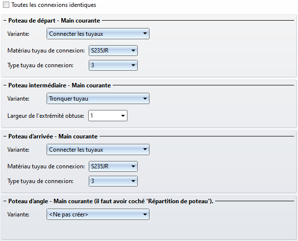Enable 'Toutes les connexions identiques' checkbox
This screenshot has height=241, width=298.
[x=6, y=5]
